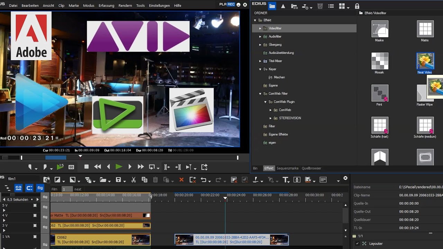Viewport: 443px width, 249px height.
Task: Step back one frame in the player
Action: coord(108,167)
